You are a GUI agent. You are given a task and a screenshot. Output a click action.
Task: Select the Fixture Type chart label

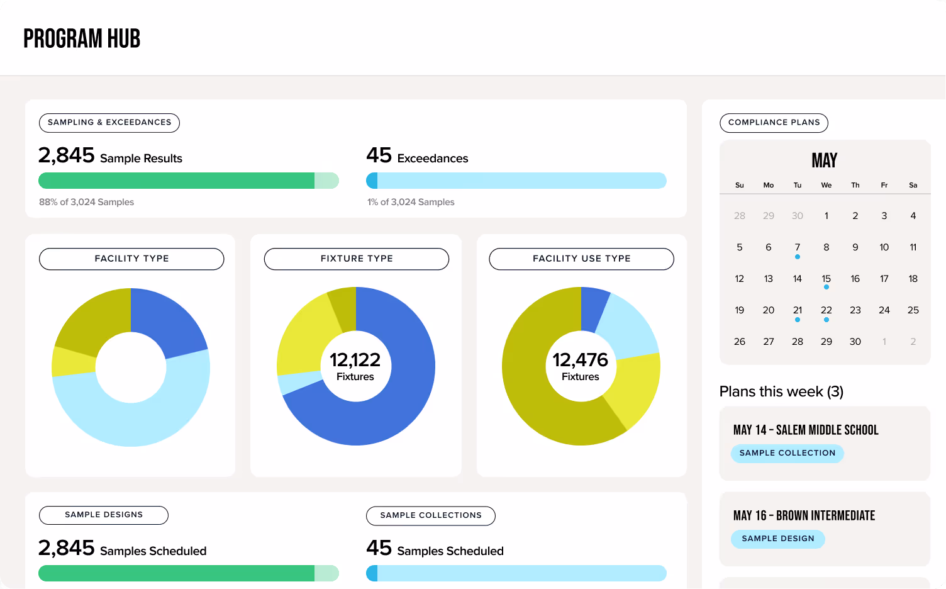[356, 259]
